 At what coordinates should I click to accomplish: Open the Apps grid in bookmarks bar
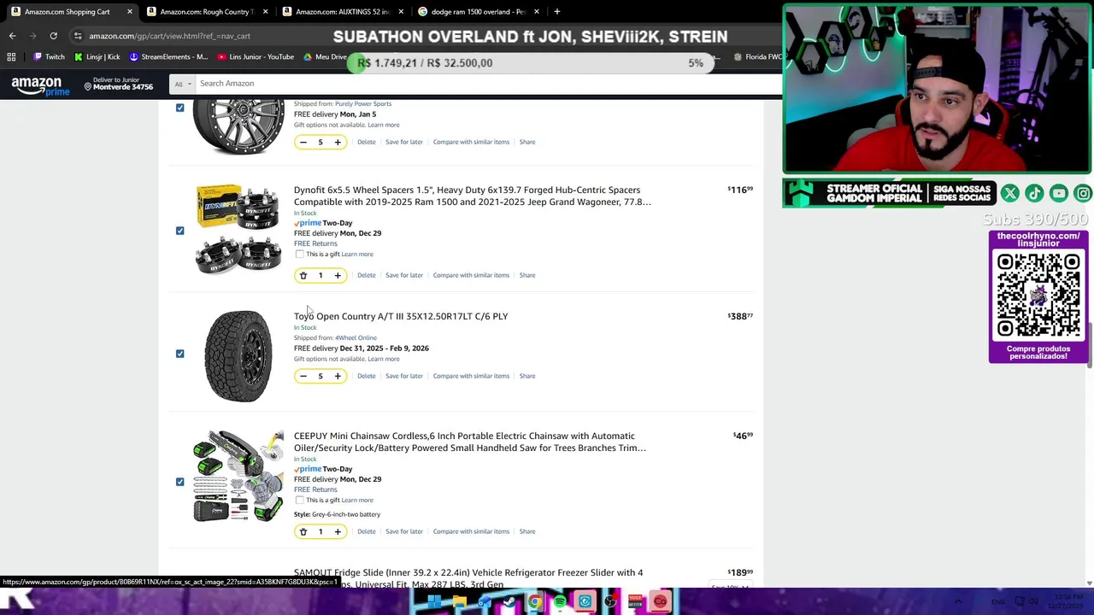pos(11,57)
